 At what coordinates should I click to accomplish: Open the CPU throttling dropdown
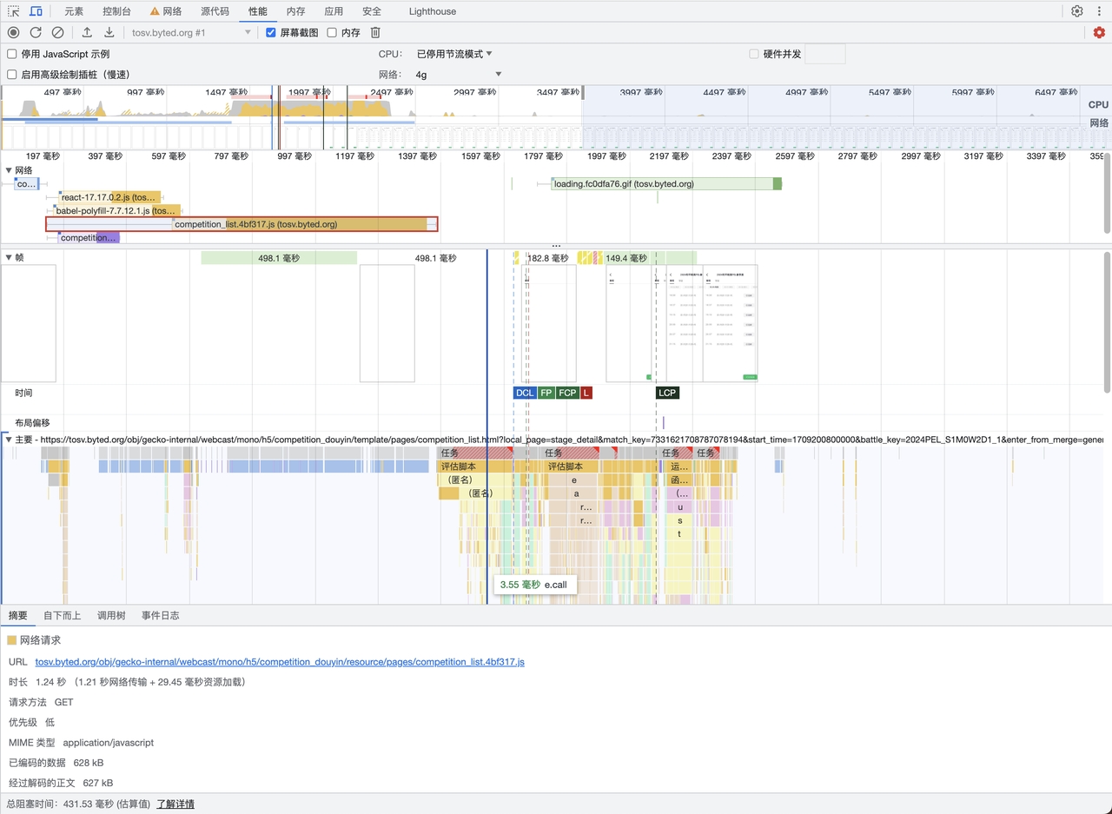pyautogui.click(x=454, y=54)
